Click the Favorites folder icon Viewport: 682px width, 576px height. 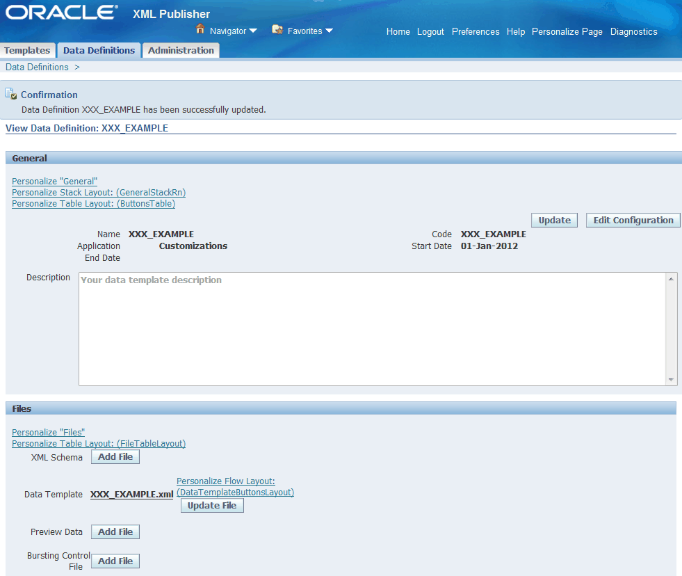pos(277,29)
